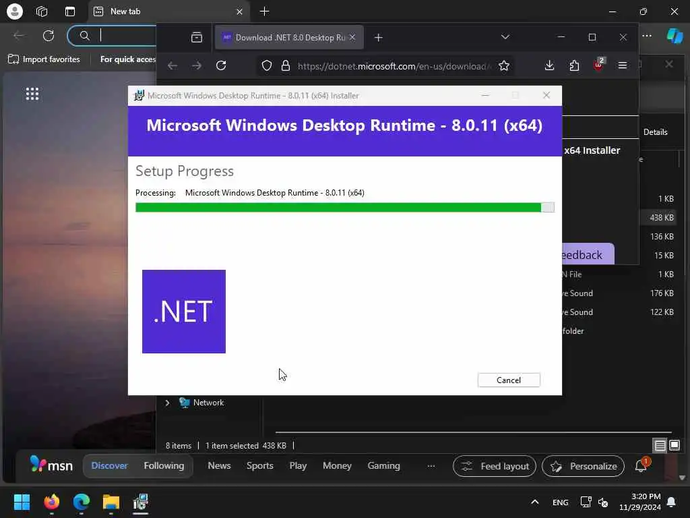
Task: Open File Explorer from the taskbar
Action: 111,502
